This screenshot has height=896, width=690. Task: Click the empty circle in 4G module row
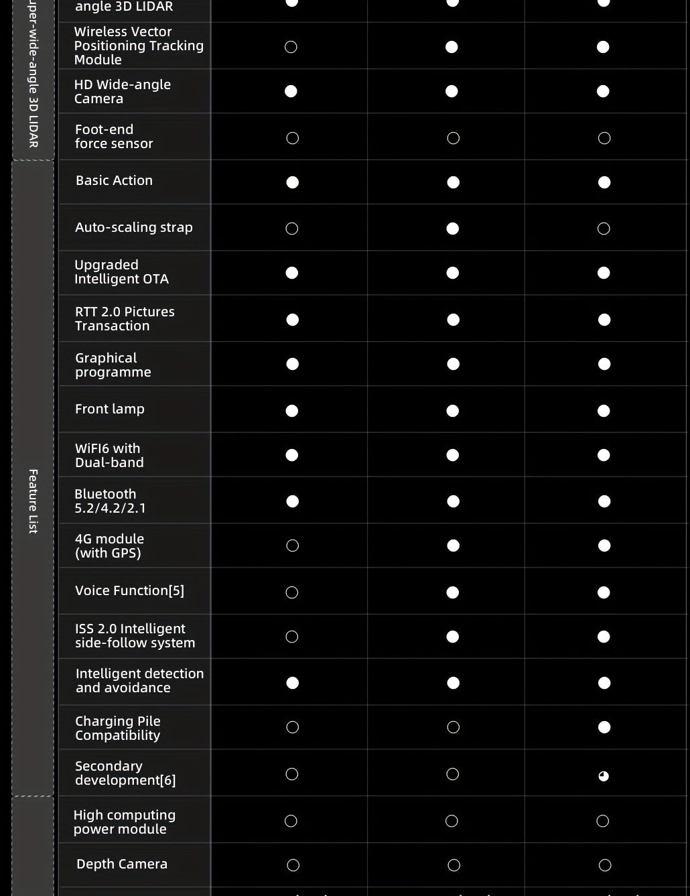[292, 546]
